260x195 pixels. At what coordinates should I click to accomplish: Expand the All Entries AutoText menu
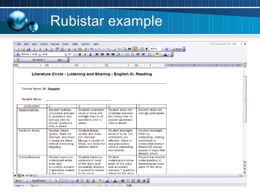(x=39, y=60)
